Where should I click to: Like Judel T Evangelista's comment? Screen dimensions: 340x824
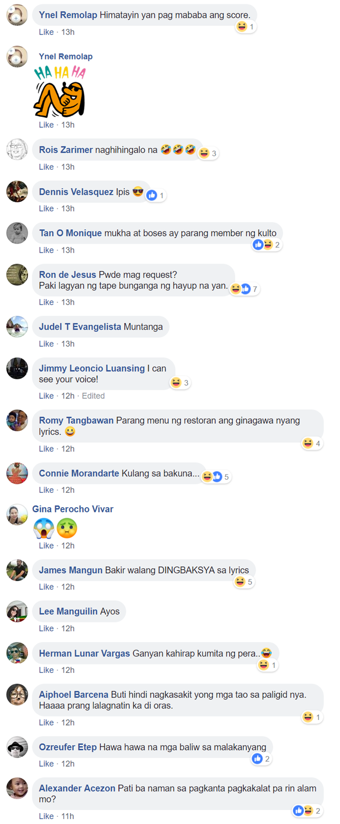46,344
